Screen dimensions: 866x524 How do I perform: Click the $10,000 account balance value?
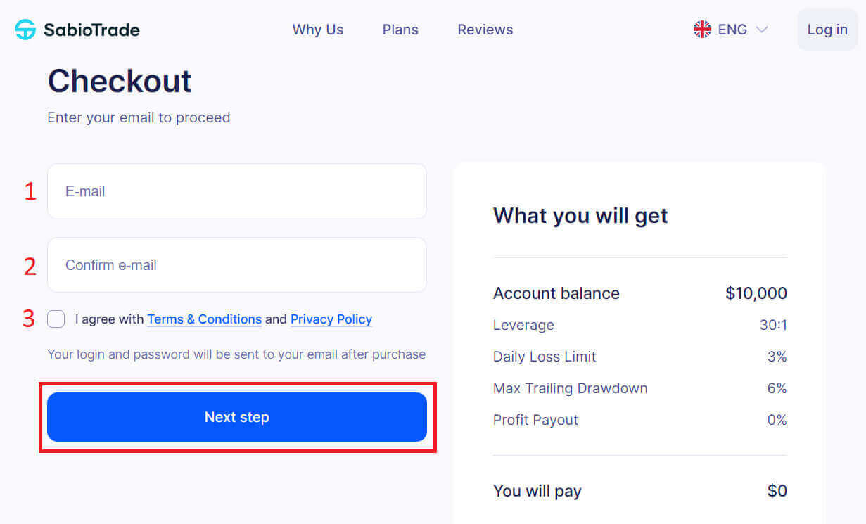tap(756, 293)
